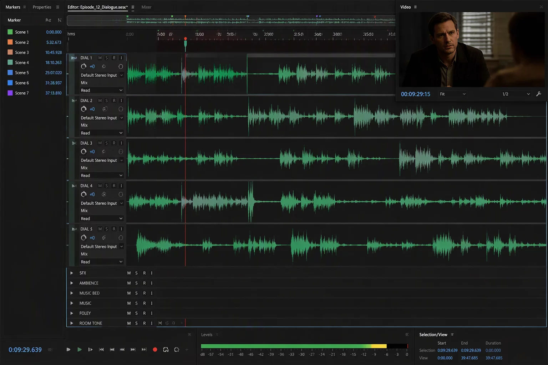Open the Properties panel menu icon
548x365 pixels.
coord(57,7)
